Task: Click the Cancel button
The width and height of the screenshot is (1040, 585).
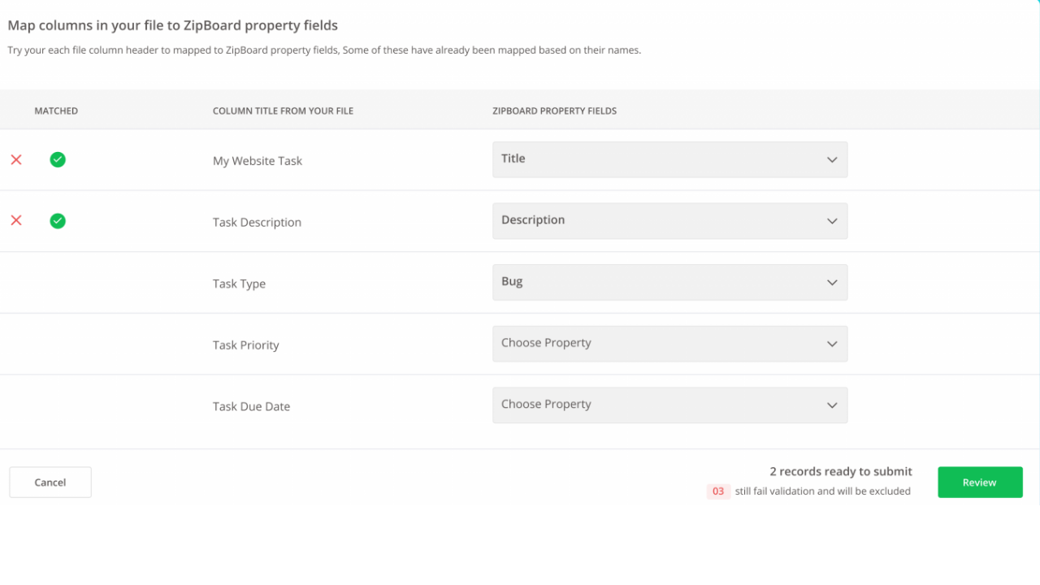Action: pyautogui.click(x=50, y=483)
